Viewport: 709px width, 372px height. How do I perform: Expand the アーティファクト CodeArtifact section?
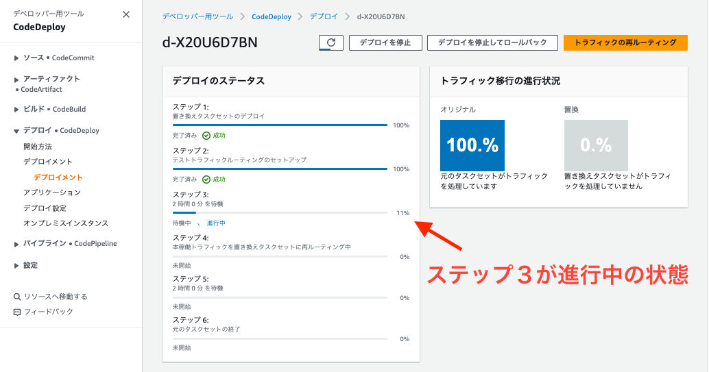pos(16,79)
